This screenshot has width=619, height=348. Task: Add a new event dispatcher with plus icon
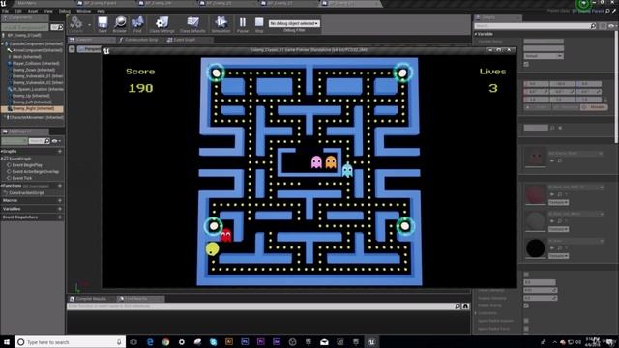[60, 217]
